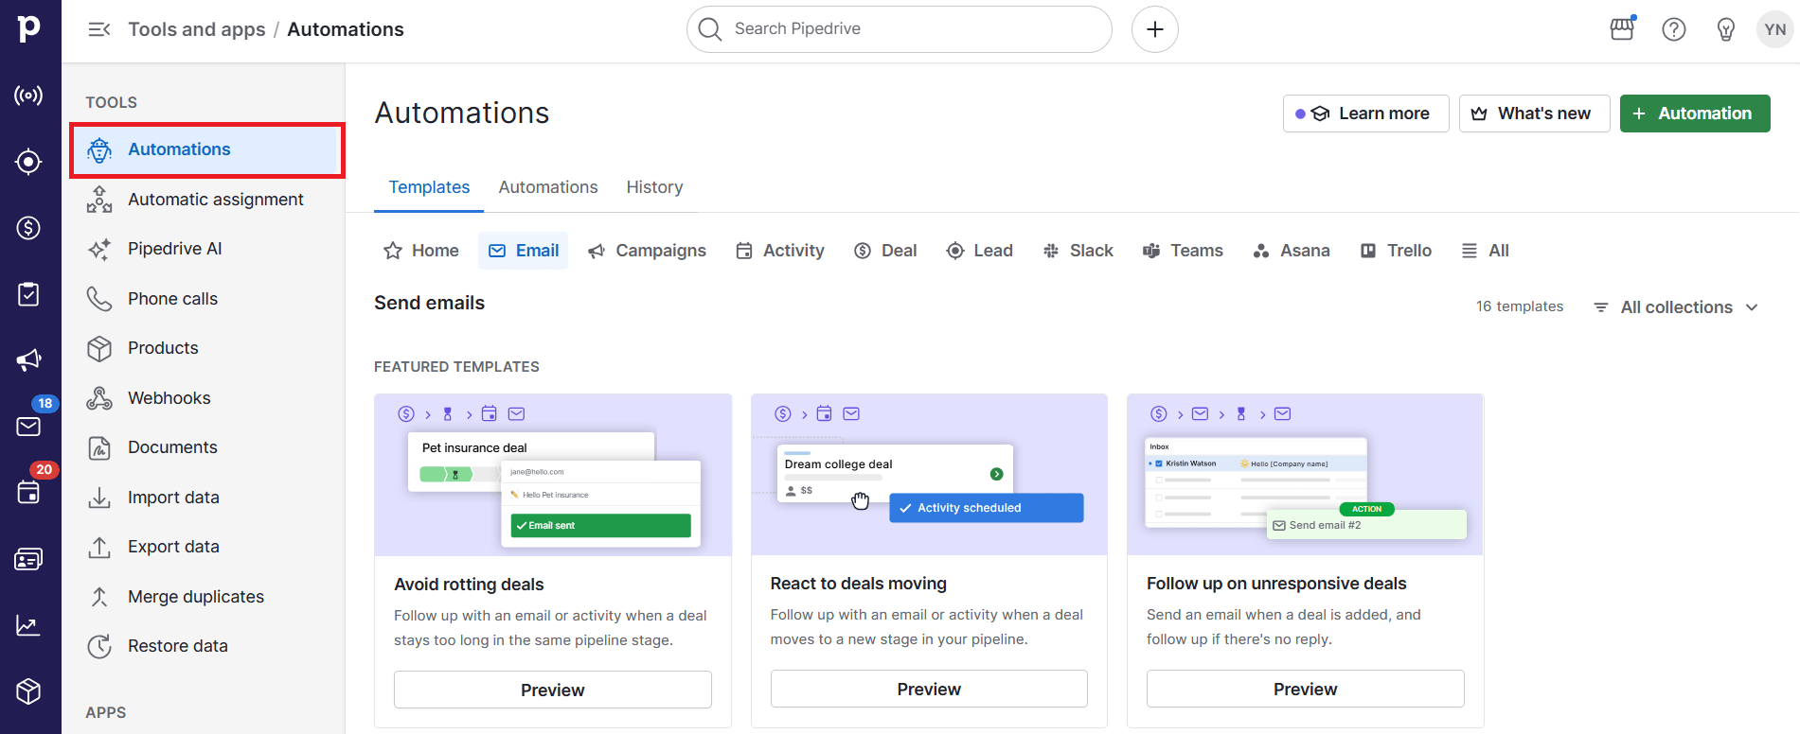Click the search magnifier icon

point(710,29)
